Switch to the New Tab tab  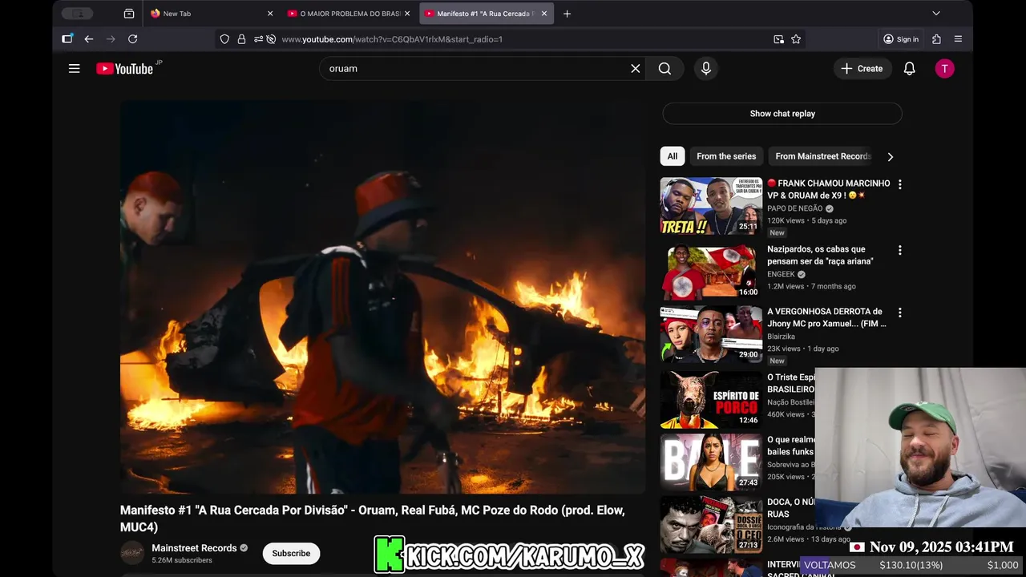click(x=212, y=14)
